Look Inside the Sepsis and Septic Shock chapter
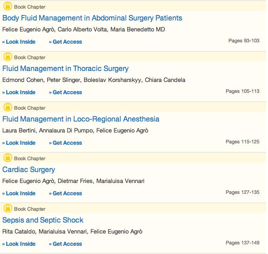This screenshot has width=268, height=254. point(19,244)
